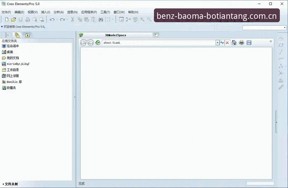Switch to the 3DModelSpace browser tab
Screen dimensions: 288x188
(x=115, y=35)
